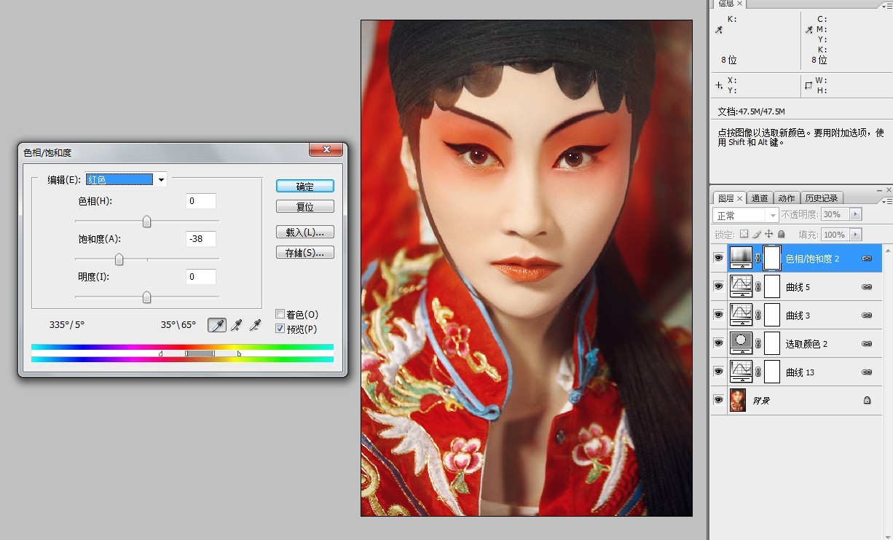Click the 色相(H) hue slider handle
893x540 pixels.
pos(146,222)
